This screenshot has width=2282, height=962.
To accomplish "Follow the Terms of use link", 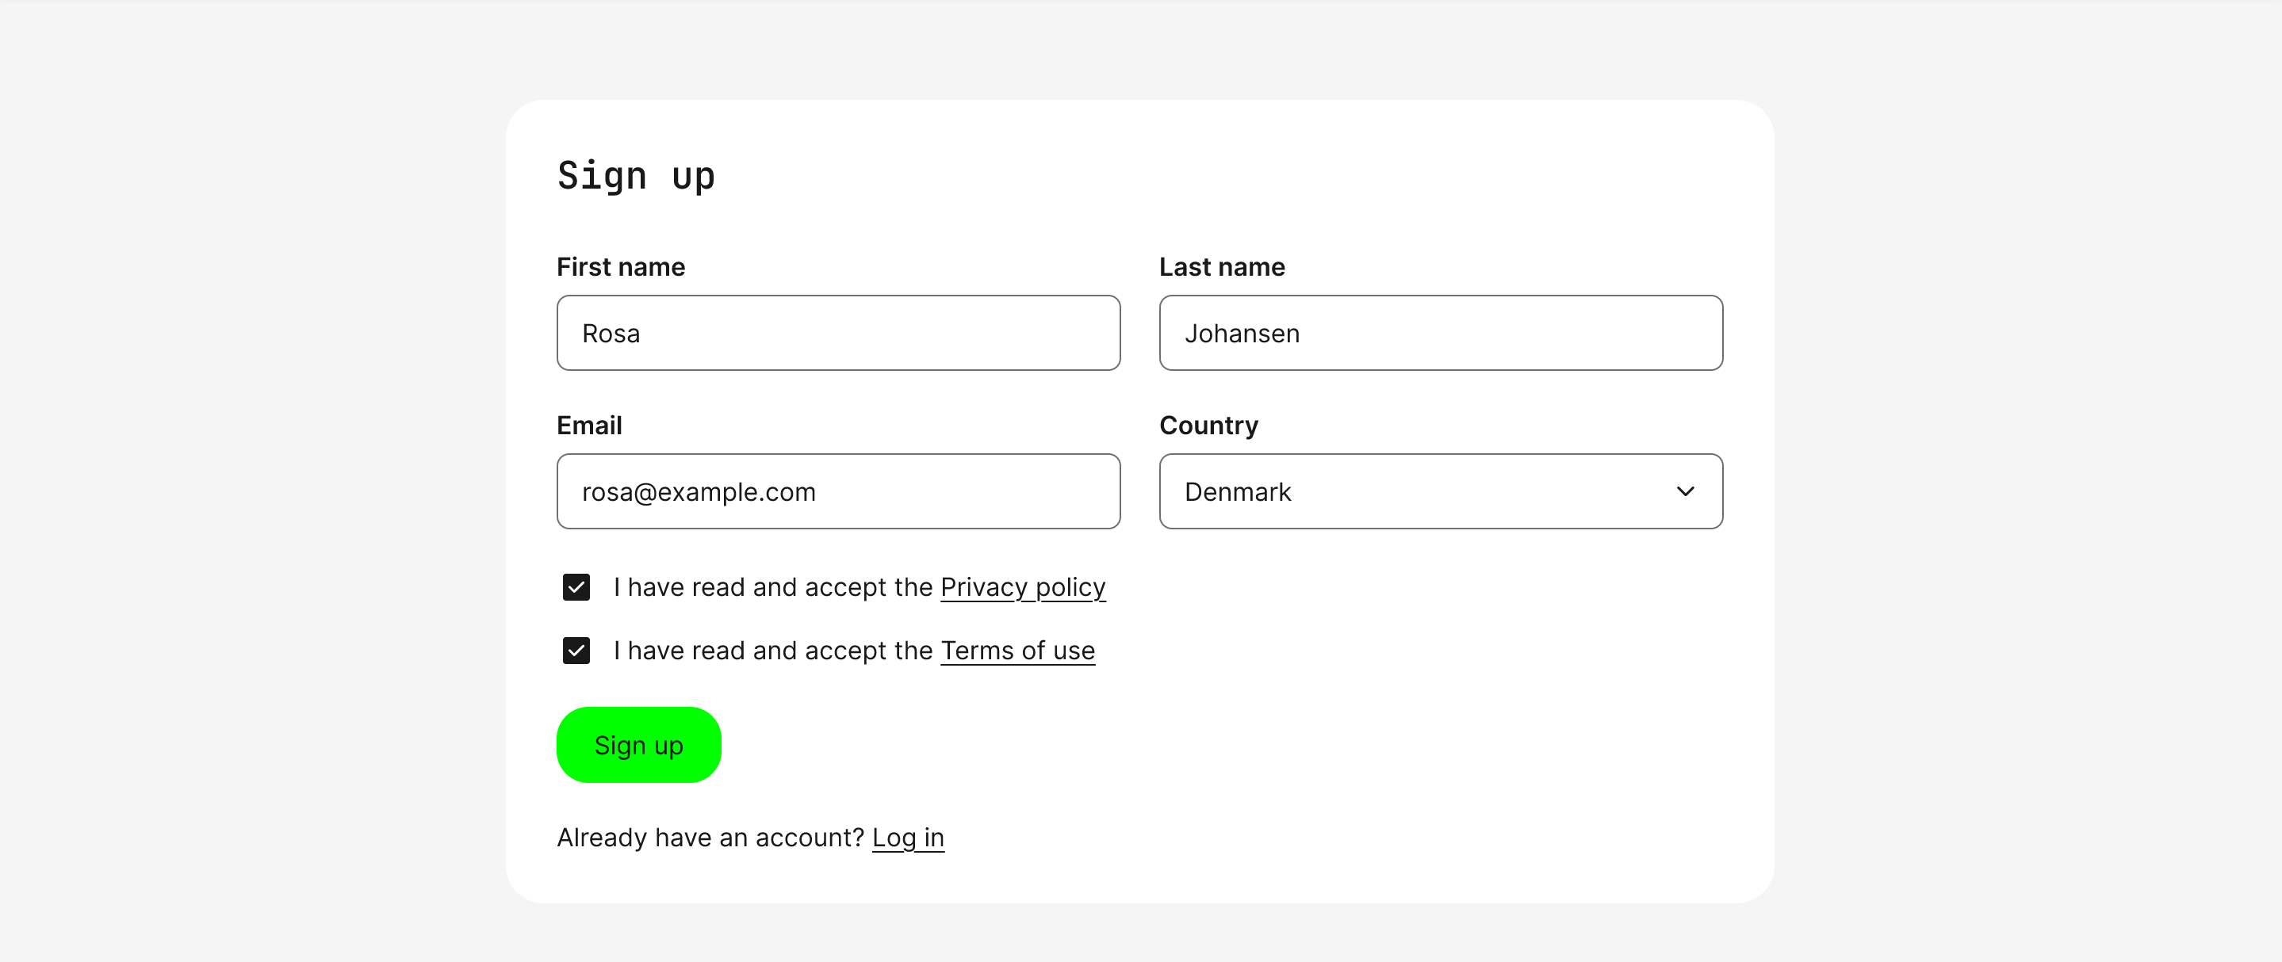I will tap(1017, 651).
